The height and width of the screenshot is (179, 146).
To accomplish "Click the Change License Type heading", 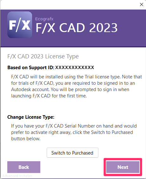I will pos(31,117).
